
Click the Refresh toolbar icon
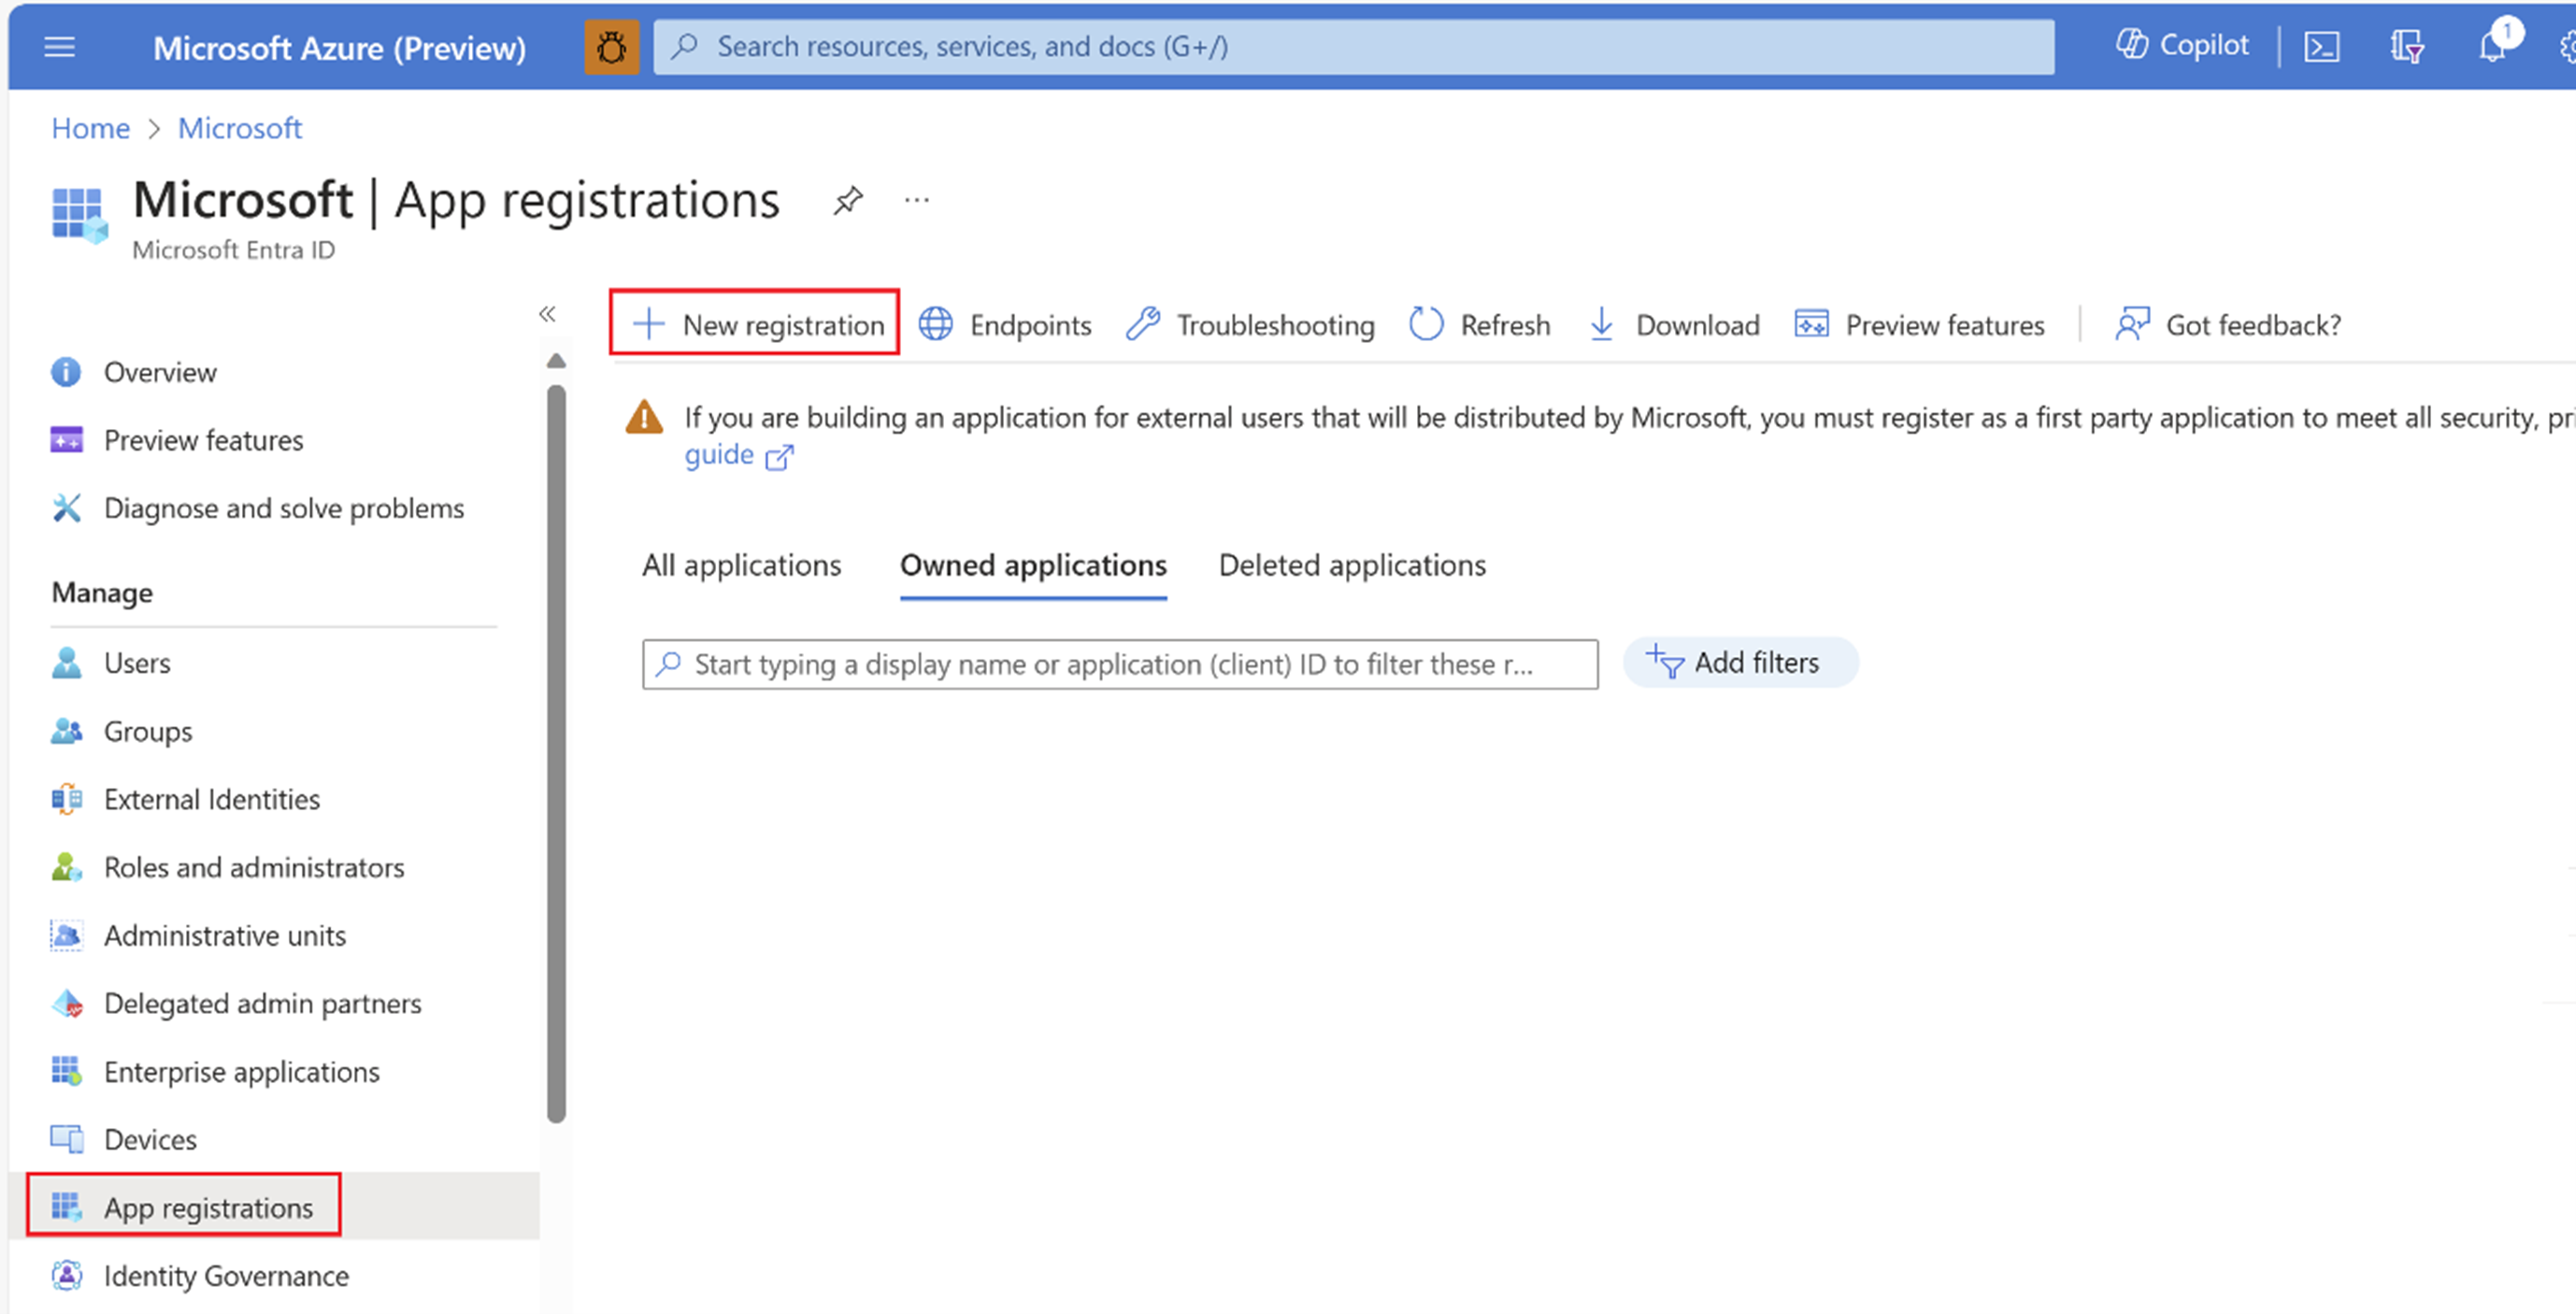[1479, 325]
